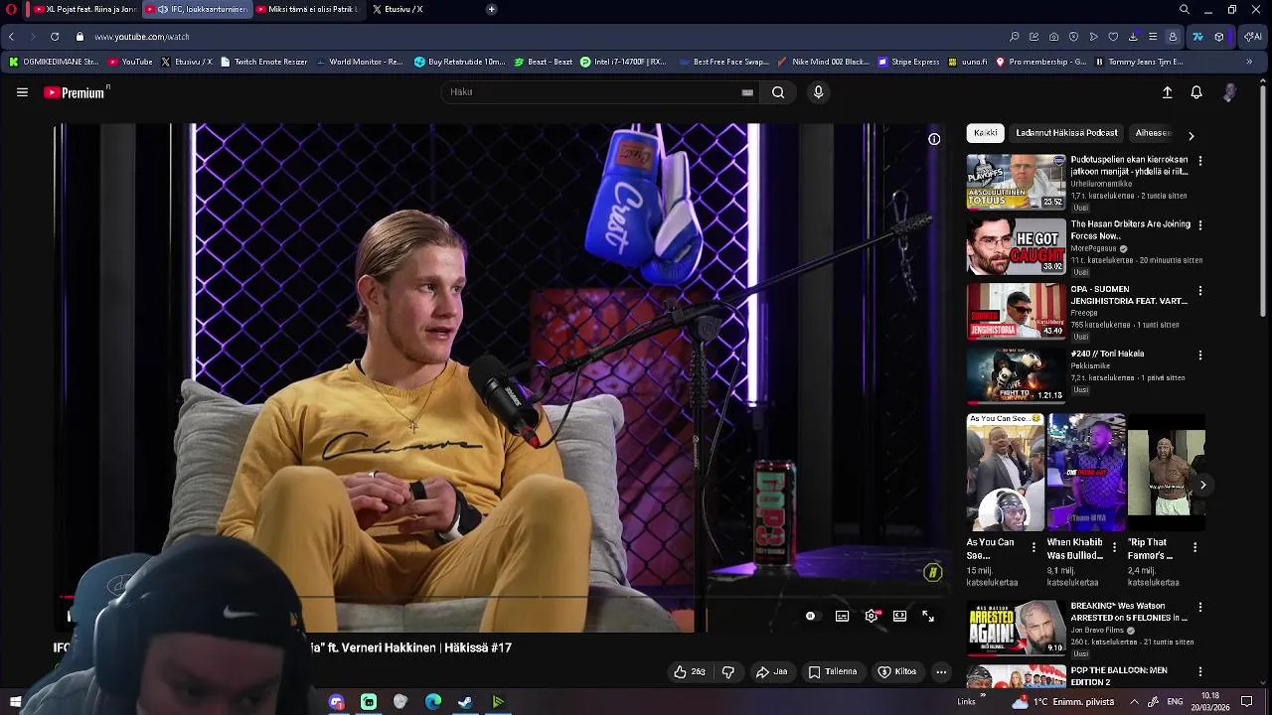Open the Windows Start menu
Viewport: 1272px width, 715px height.
point(15,702)
